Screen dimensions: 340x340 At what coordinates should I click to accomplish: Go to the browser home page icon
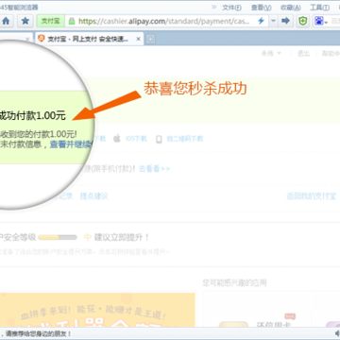[x=6, y=21]
